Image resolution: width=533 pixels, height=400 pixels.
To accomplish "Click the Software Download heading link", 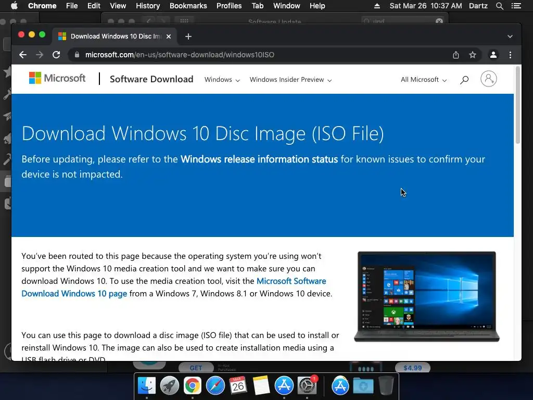I will pyautogui.click(x=151, y=79).
